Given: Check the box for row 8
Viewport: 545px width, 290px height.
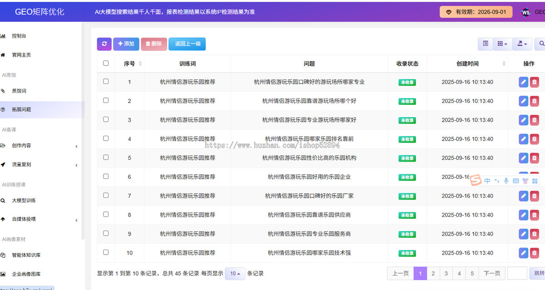Looking at the screenshot, I should pyautogui.click(x=106, y=214).
